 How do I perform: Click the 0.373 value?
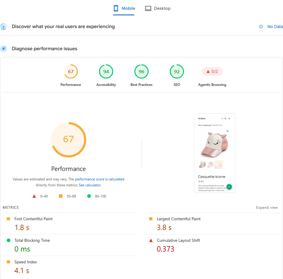[x=165, y=249]
